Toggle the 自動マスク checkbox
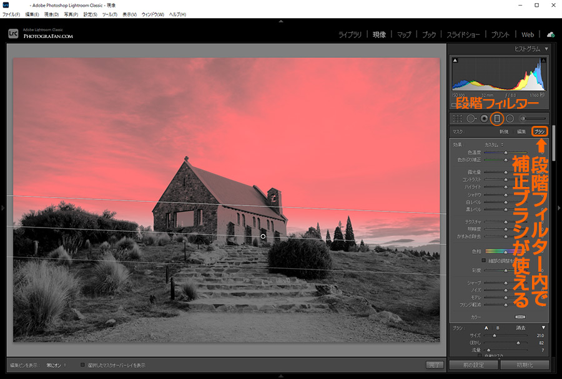Screen dimensions: 562x379 (x=480, y=355)
